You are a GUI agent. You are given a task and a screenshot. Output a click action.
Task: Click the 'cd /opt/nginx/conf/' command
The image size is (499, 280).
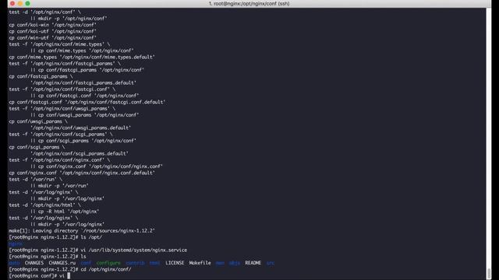click(x=106, y=269)
